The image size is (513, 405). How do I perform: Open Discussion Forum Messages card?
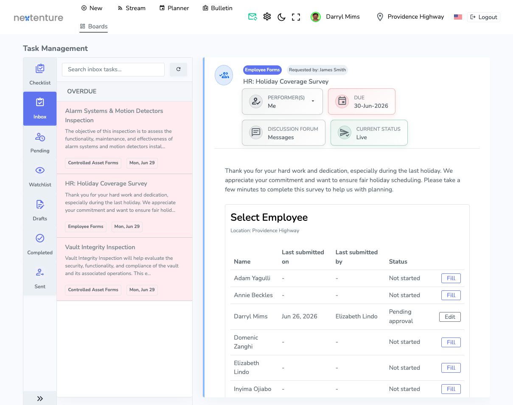(283, 133)
